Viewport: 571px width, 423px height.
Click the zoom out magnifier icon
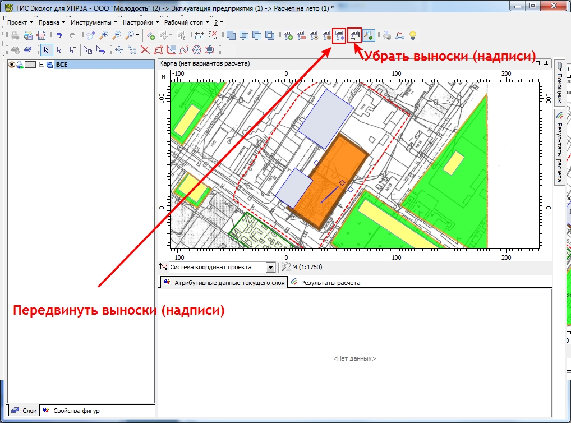click(117, 35)
